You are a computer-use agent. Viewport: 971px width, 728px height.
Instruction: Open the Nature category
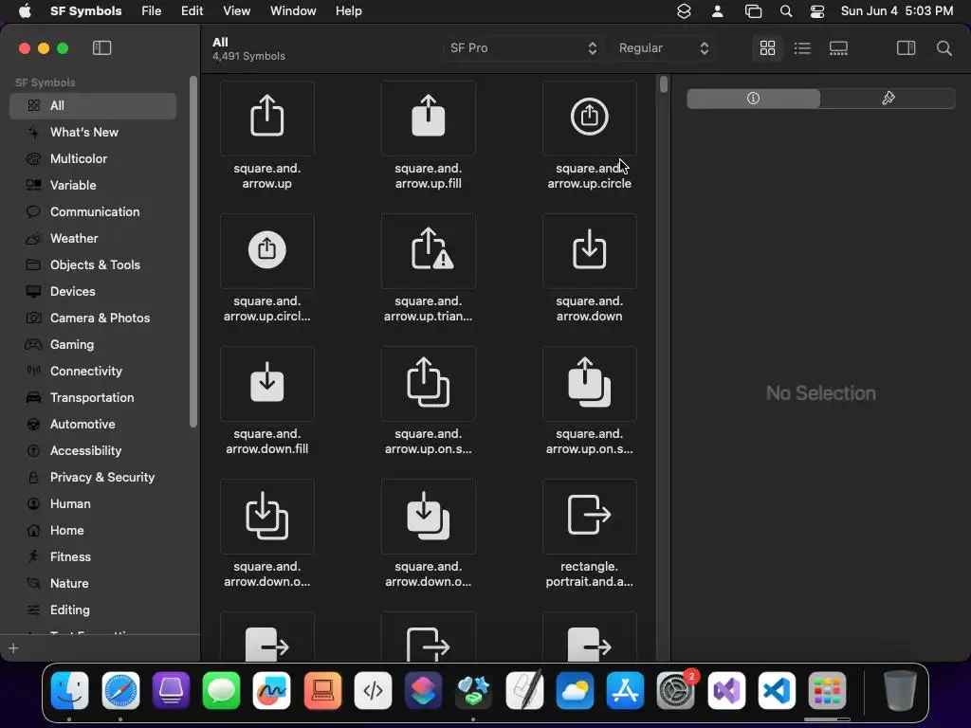93,584
